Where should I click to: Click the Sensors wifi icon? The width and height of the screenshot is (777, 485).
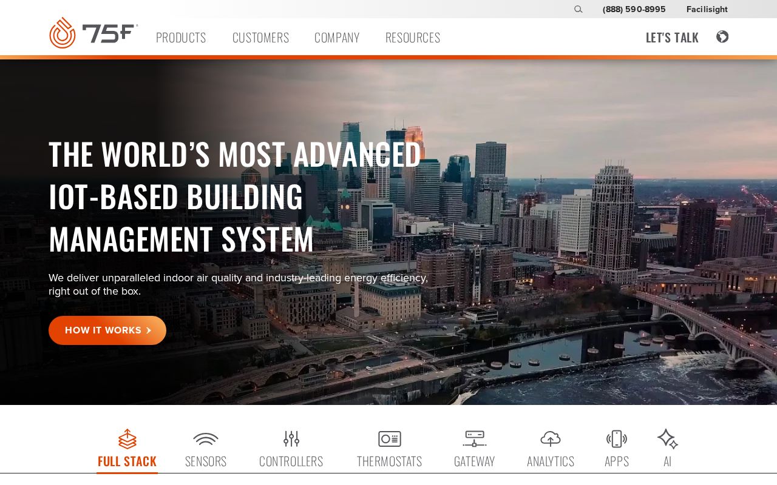tap(206, 439)
